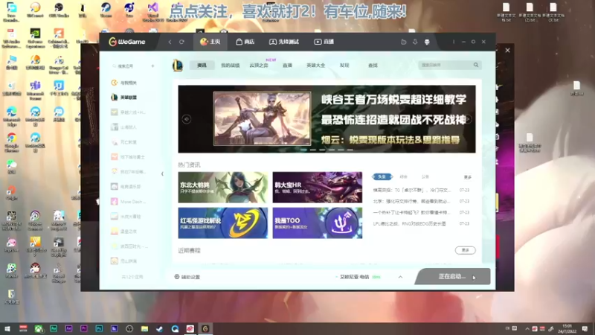Open the 红毛怪游戏解说 news card
The image size is (595, 335).
click(222, 223)
